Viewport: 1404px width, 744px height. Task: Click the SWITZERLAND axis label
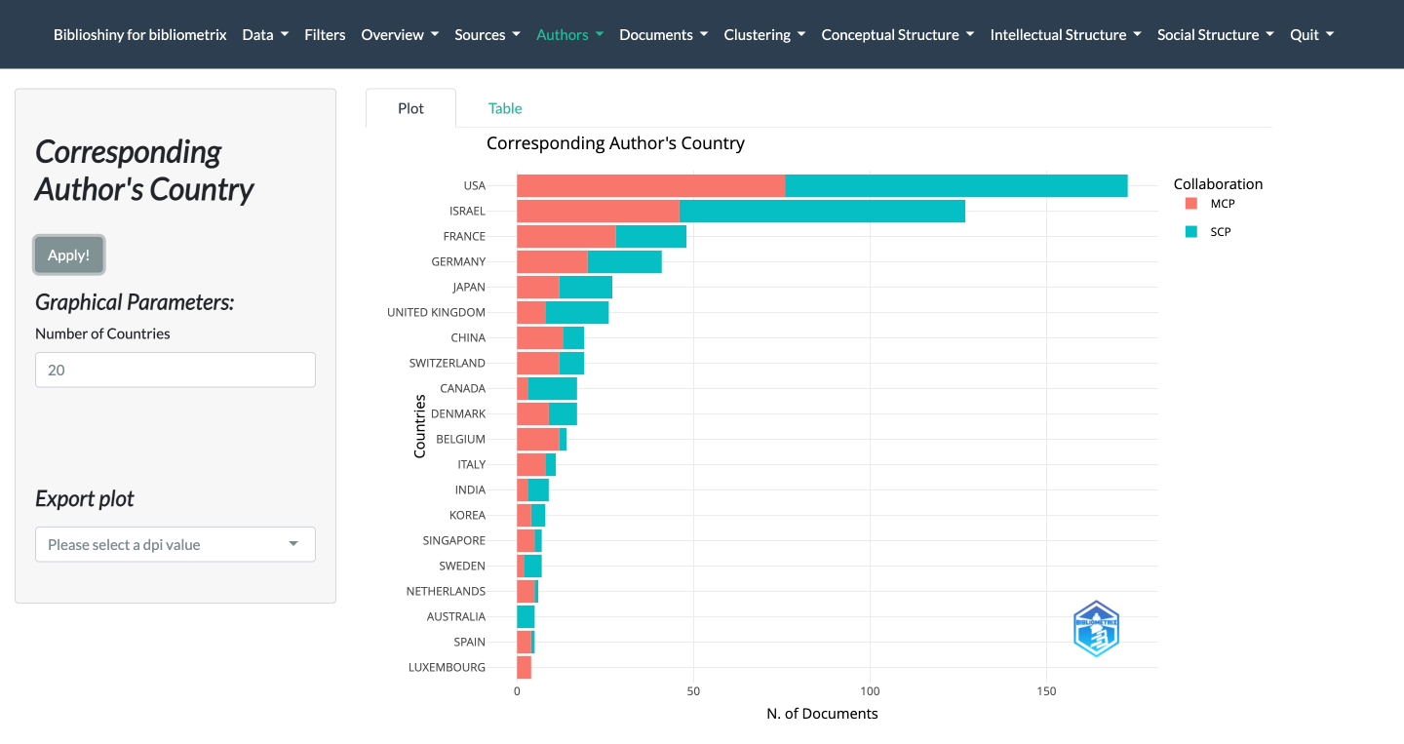[x=447, y=363]
